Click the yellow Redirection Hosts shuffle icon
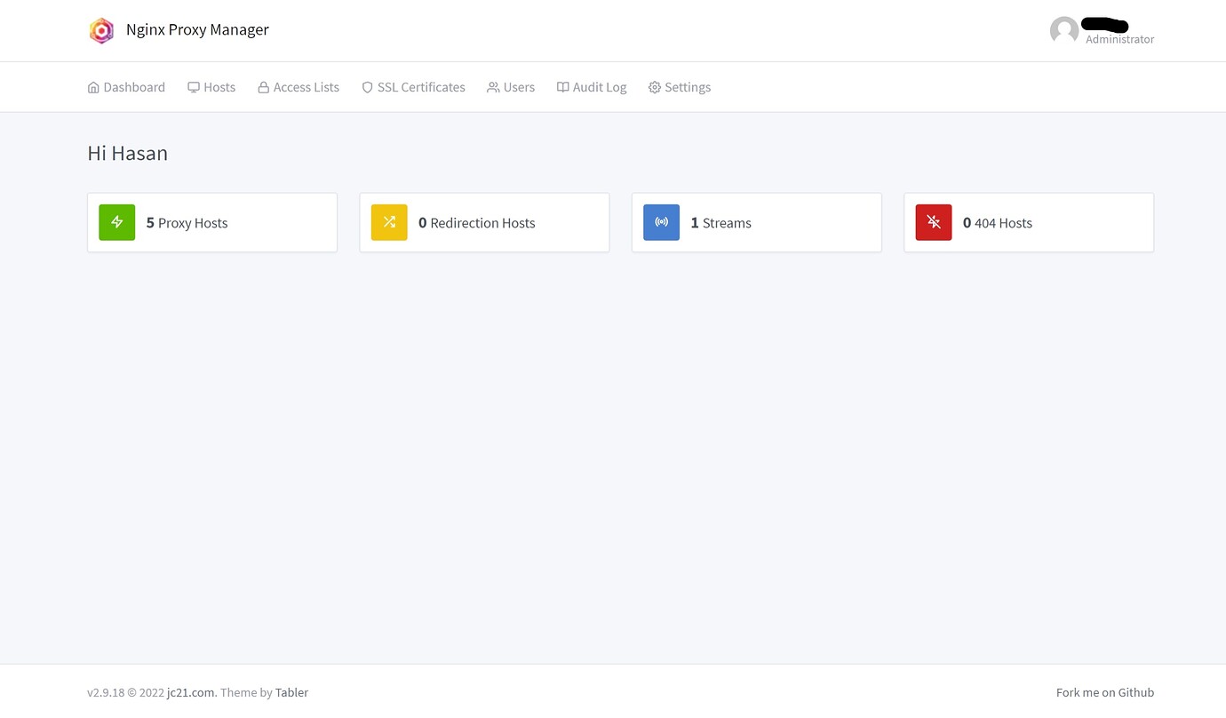1226x718 pixels. (389, 222)
